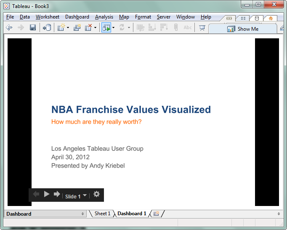Switch to the sheet sorter grid tab icon

(x=243, y=18)
